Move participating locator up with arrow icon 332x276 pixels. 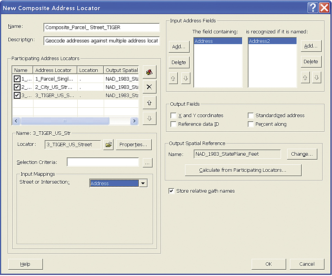149,103
